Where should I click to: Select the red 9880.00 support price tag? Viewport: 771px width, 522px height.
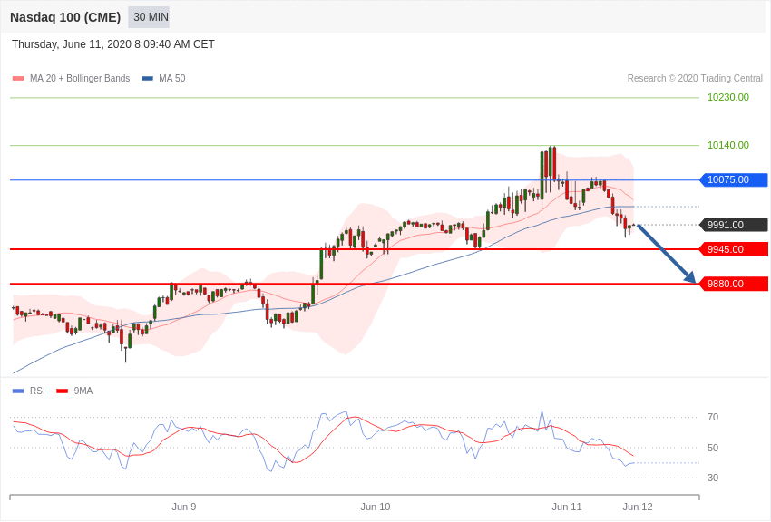tap(734, 284)
